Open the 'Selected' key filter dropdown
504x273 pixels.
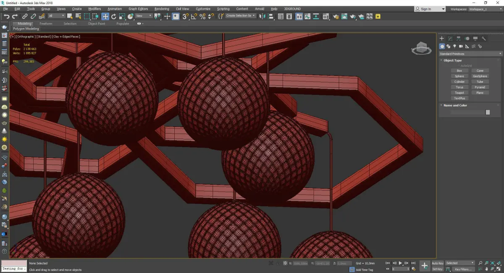pyautogui.click(x=460, y=263)
